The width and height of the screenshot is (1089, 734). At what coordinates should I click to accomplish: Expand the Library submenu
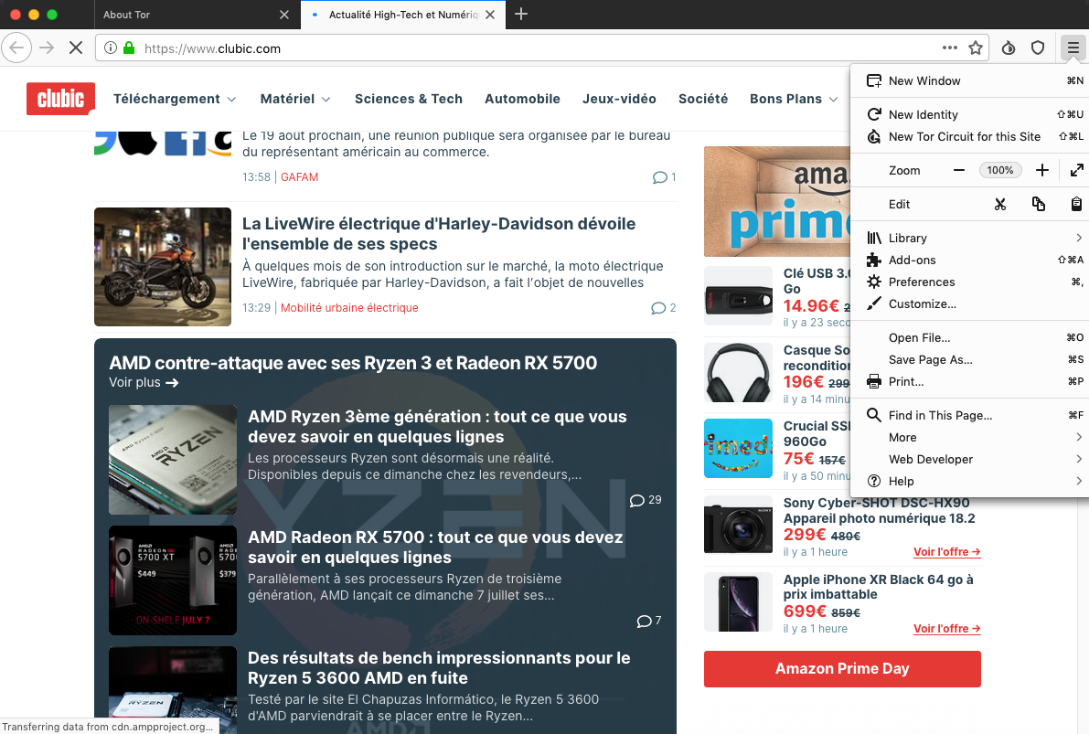point(969,238)
